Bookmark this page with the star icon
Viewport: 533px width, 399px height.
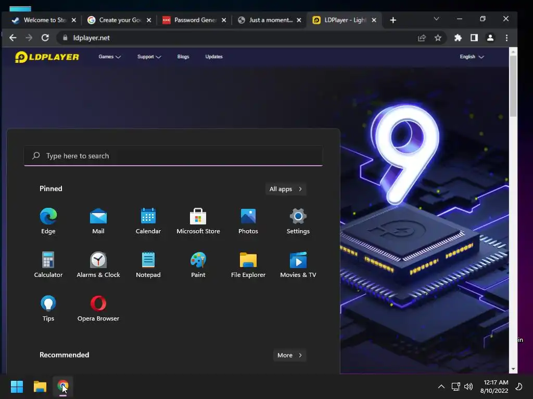438,37
